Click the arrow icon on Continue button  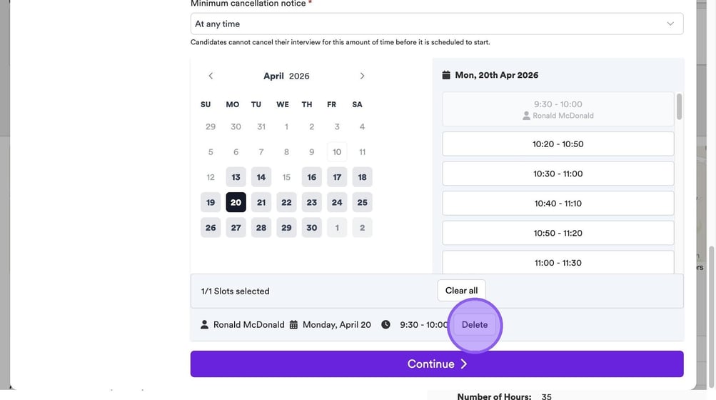click(x=463, y=364)
